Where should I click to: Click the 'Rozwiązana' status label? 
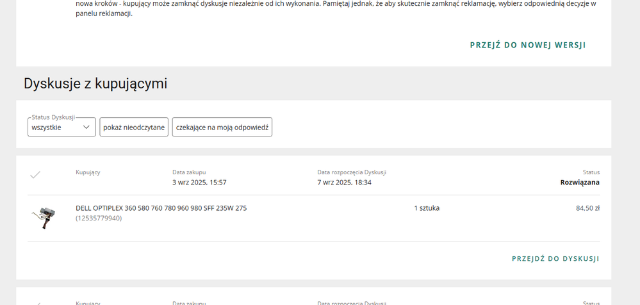click(x=579, y=183)
